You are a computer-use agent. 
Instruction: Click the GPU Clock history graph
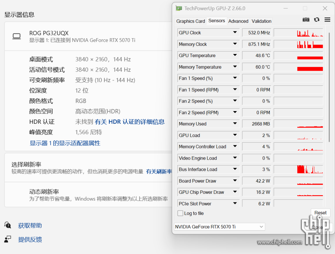point(298,32)
